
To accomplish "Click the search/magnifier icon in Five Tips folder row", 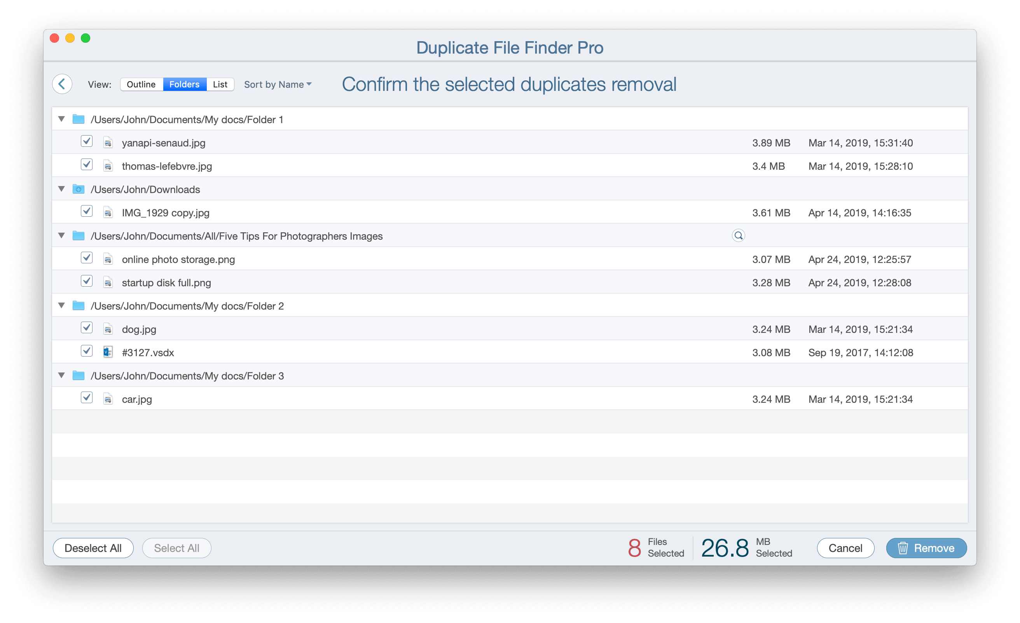I will click(738, 235).
